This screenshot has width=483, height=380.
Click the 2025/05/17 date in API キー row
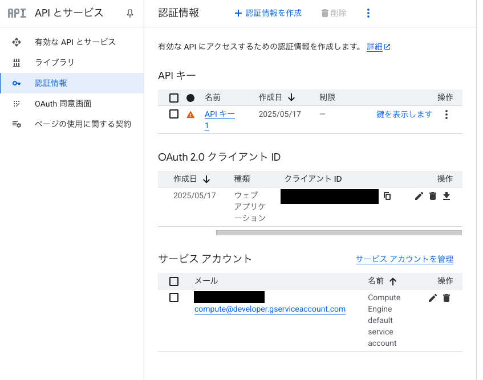[x=279, y=114]
